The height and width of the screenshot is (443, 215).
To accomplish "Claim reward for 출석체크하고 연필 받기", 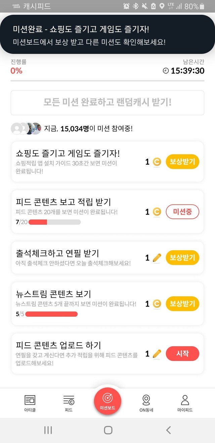I will (182, 258).
